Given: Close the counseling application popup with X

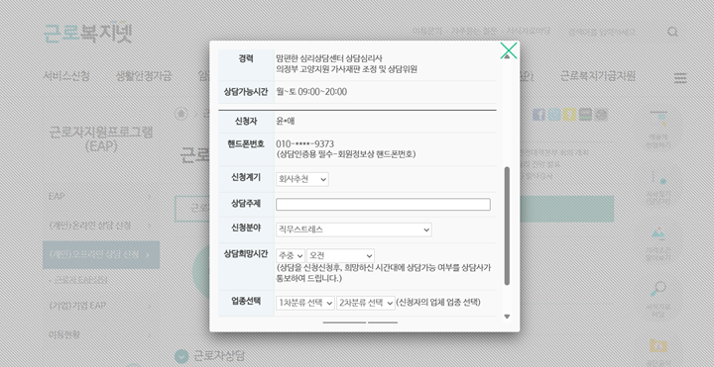Looking at the screenshot, I should 508,50.
